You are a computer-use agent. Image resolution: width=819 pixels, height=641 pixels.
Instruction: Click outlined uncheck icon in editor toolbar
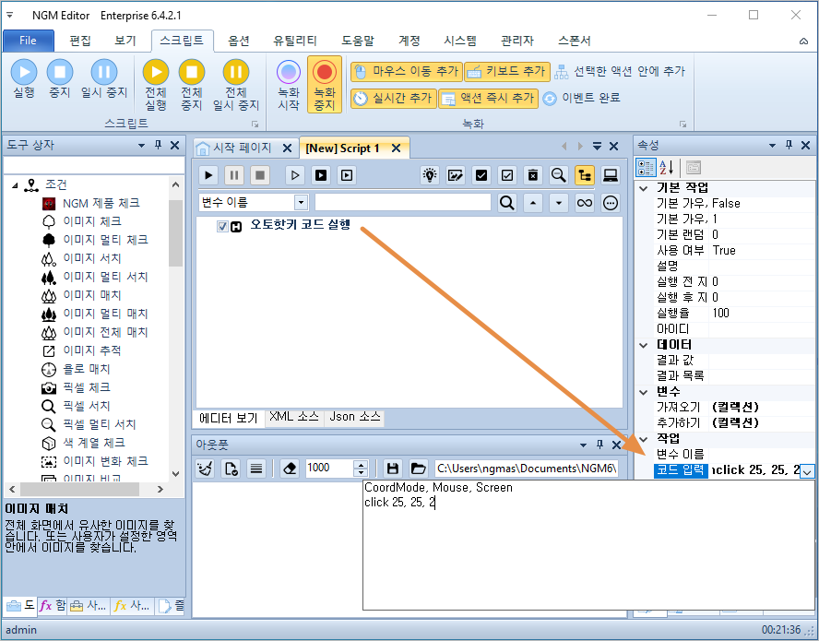[506, 175]
